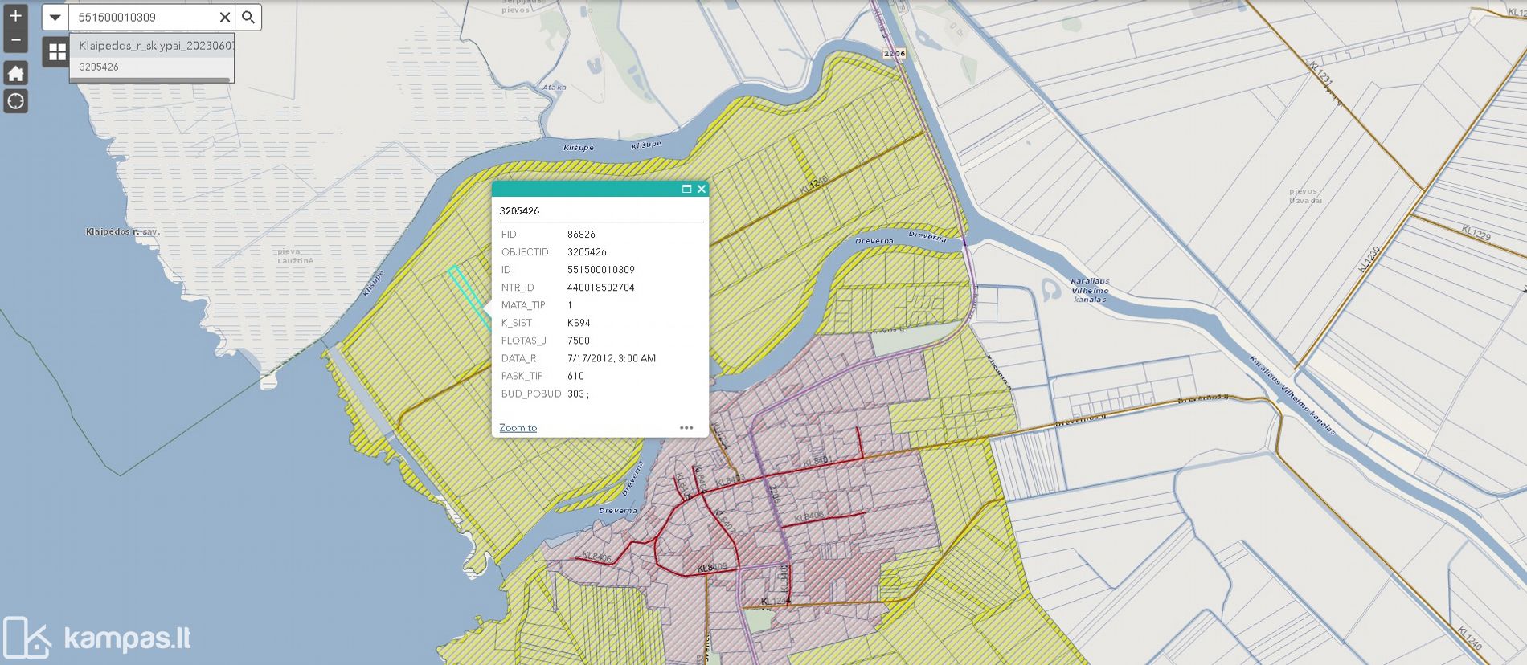Open the basemap gallery grid icon

point(56,53)
